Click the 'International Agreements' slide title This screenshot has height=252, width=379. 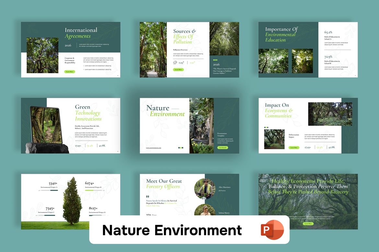click(81, 33)
